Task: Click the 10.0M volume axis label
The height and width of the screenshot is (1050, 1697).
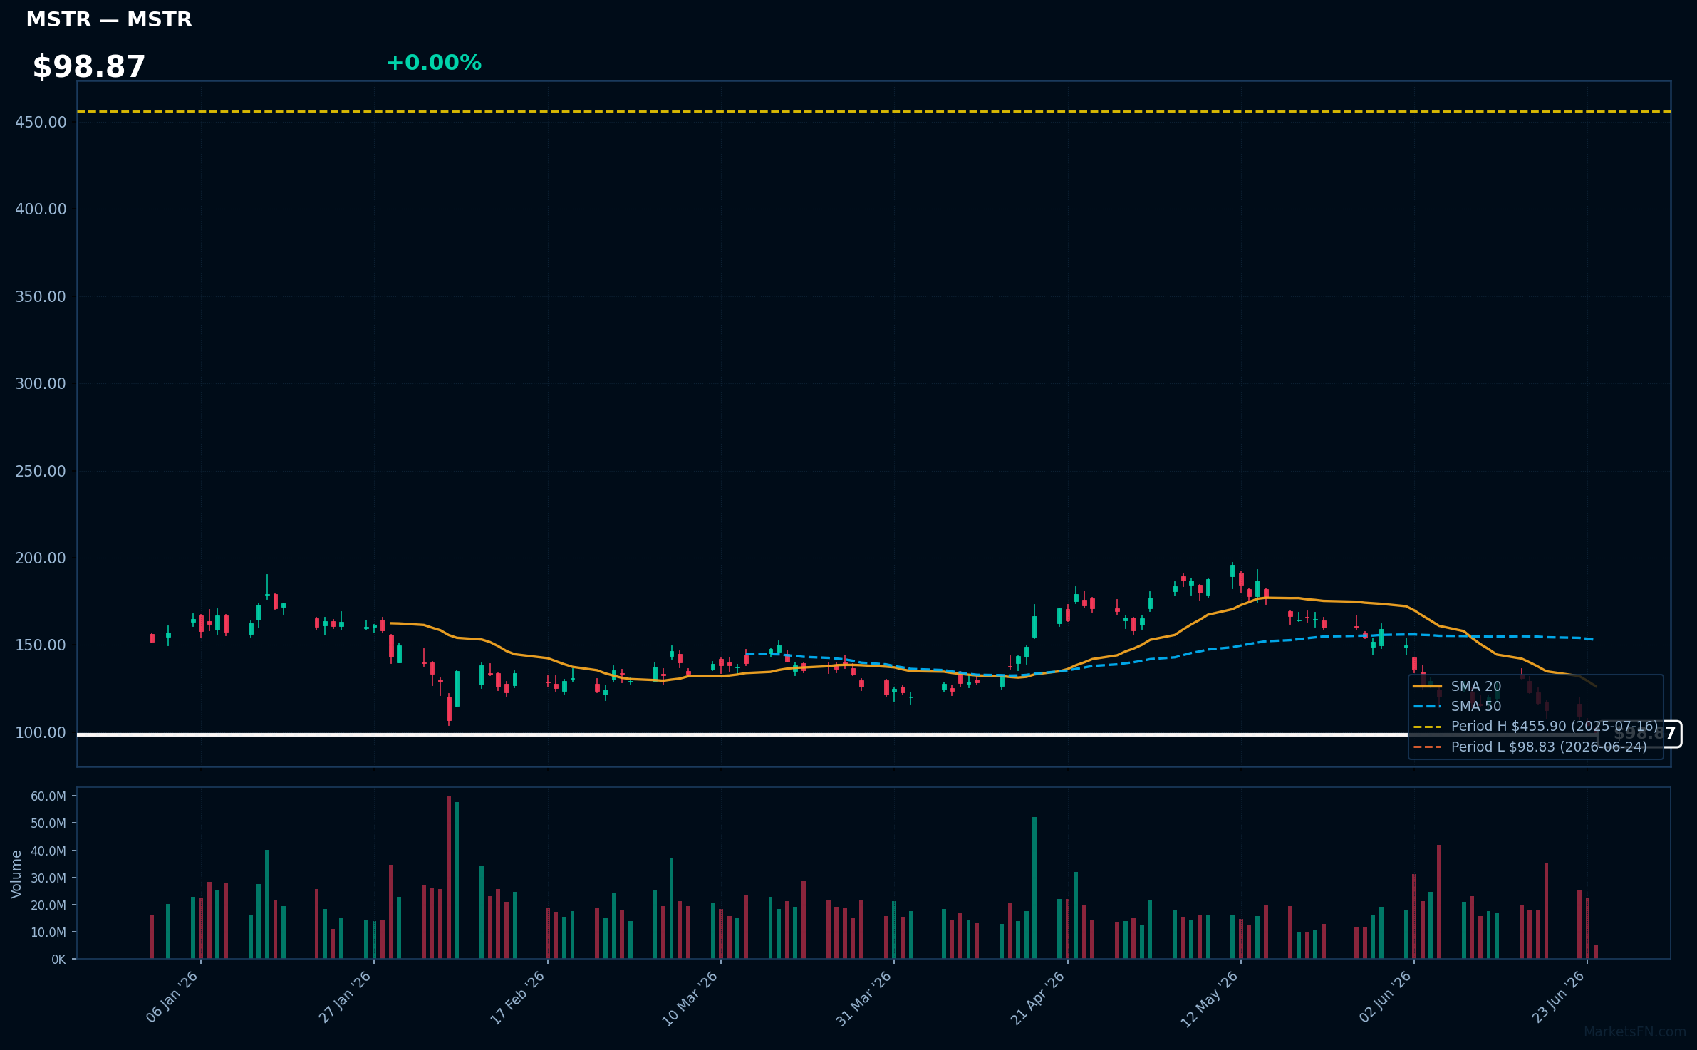Action: (48, 932)
